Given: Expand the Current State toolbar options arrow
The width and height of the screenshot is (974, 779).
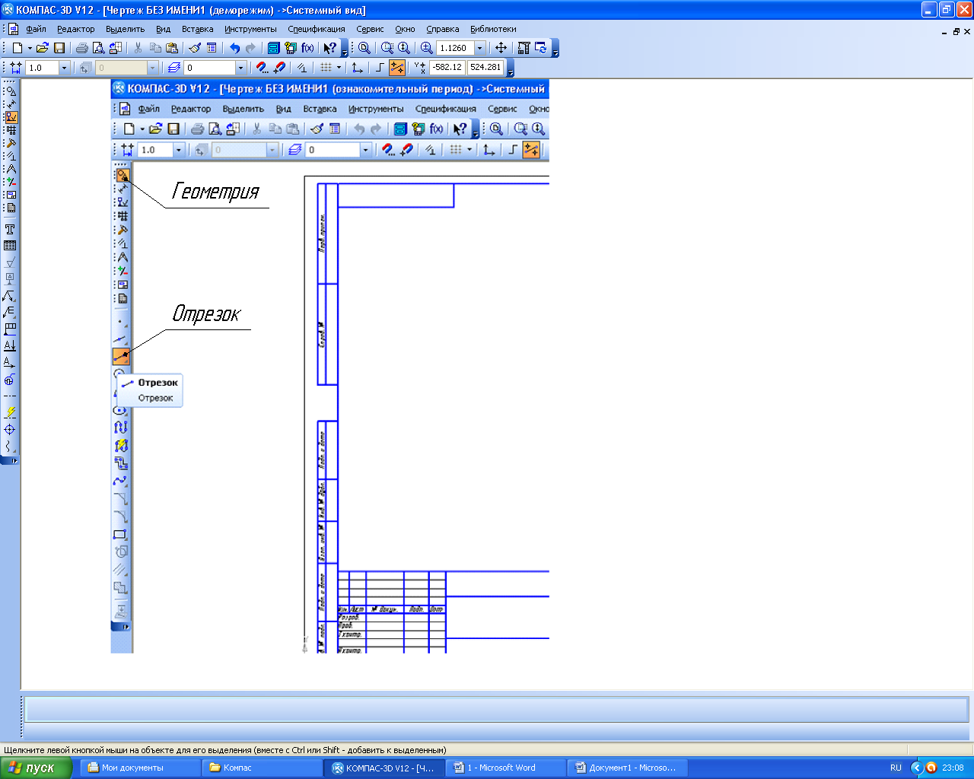Looking at the screenshot, I should 511,69.
